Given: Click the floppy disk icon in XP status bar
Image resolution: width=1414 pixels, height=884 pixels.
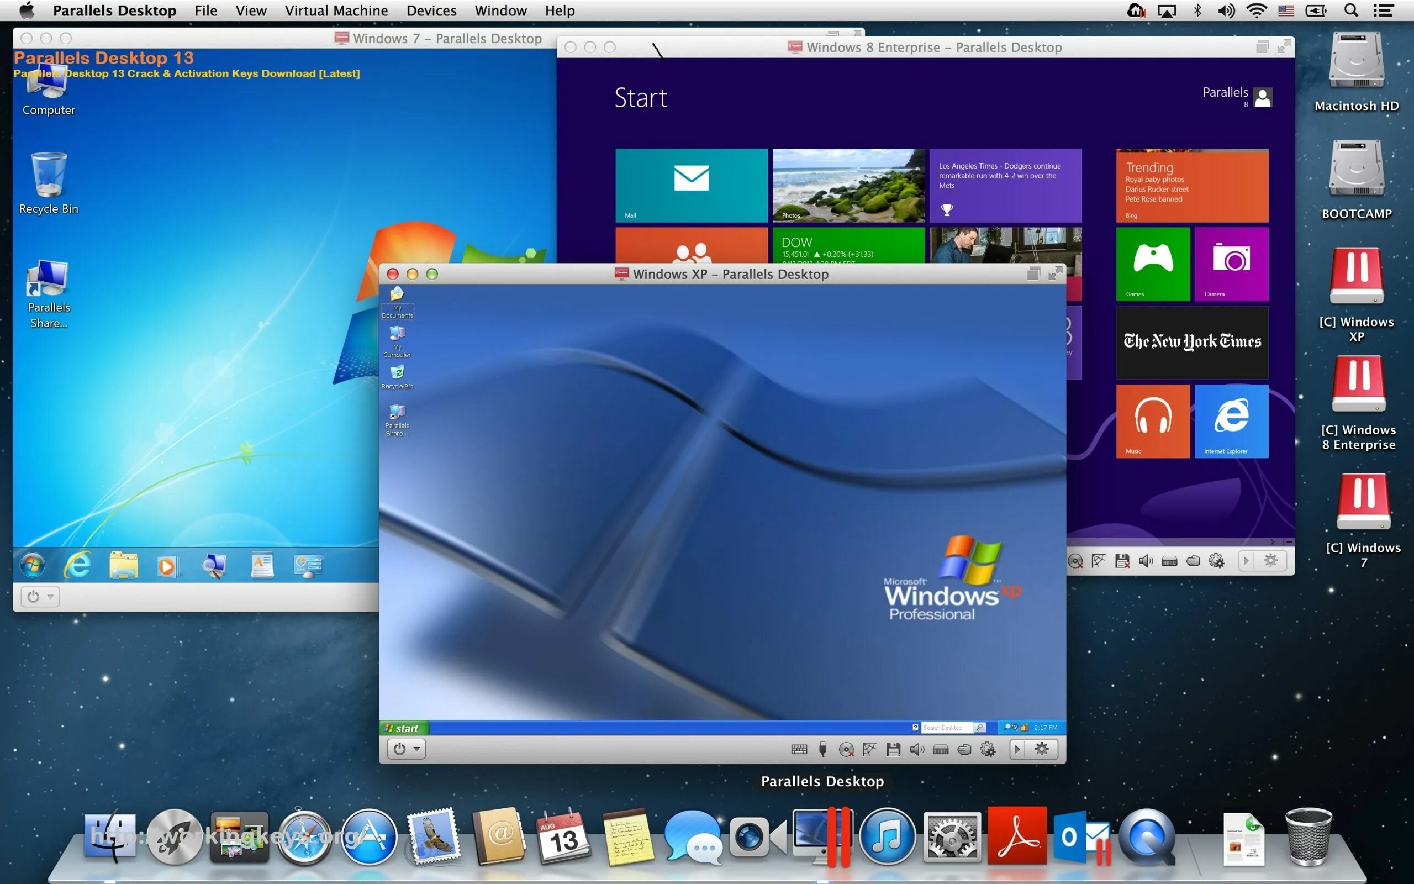Looking at the screenshot, I should pyautogui.click(x=893, y=750).
